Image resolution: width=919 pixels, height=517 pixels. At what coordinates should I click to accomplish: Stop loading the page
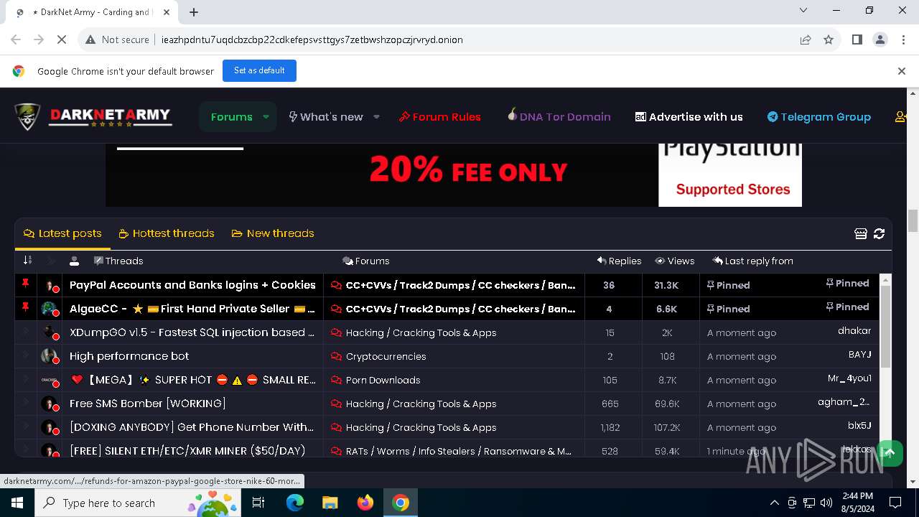[x=62, y=39]
